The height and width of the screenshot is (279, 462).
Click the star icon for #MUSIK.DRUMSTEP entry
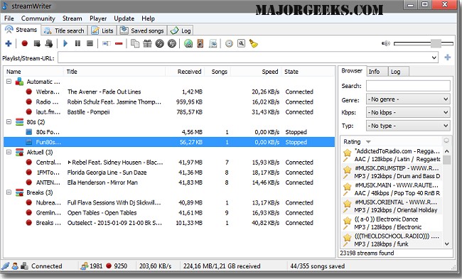pos(348,170)
